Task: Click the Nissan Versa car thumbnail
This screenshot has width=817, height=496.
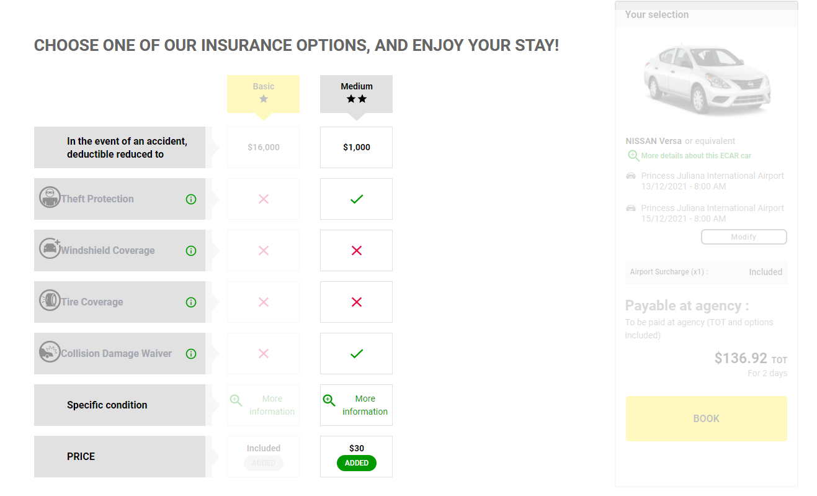Action: 706,79
